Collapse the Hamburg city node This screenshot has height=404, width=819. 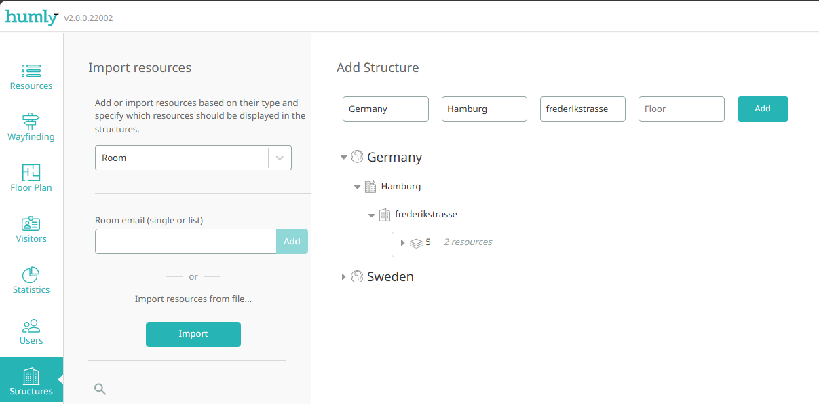point(358,187)
